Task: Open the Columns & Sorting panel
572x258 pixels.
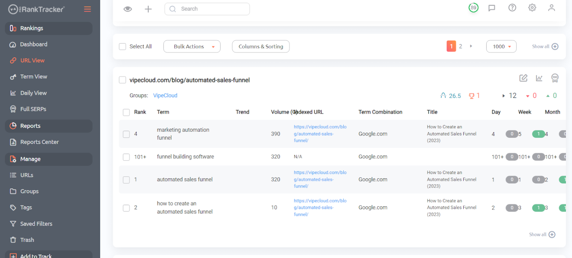Action: pos(260,46)
